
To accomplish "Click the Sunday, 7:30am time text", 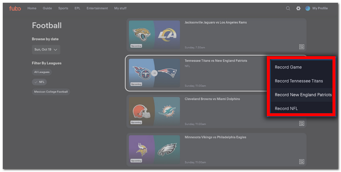I will [195, 47].
